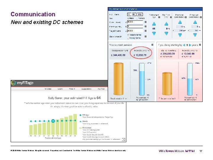213x160 pixels.
Task: Click the birth month field
Action: click(134, 14)
